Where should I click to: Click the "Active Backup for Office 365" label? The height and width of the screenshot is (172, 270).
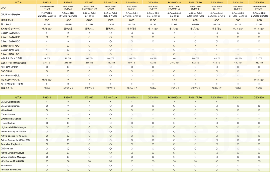[15, 140]
